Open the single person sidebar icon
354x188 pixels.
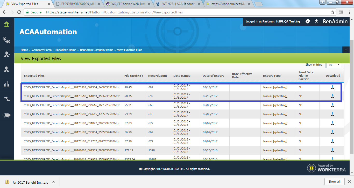[6, 69]
